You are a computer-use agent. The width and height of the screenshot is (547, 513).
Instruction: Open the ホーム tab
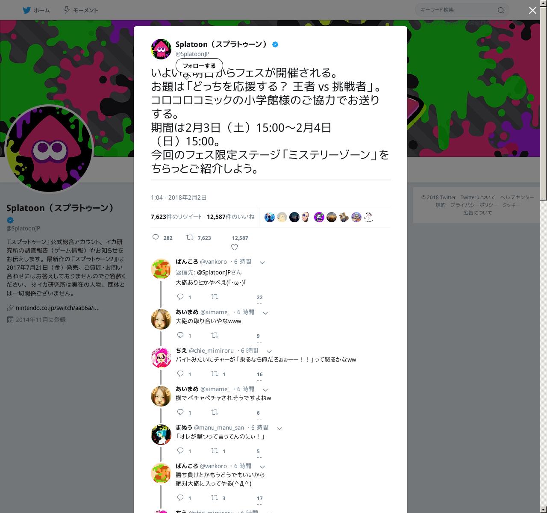[x=36, y=10]
